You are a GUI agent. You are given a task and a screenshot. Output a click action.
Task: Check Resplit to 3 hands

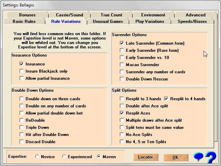122,99
